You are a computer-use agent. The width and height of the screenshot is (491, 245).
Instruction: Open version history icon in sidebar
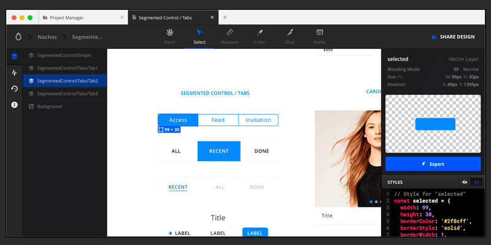[14, 88]
